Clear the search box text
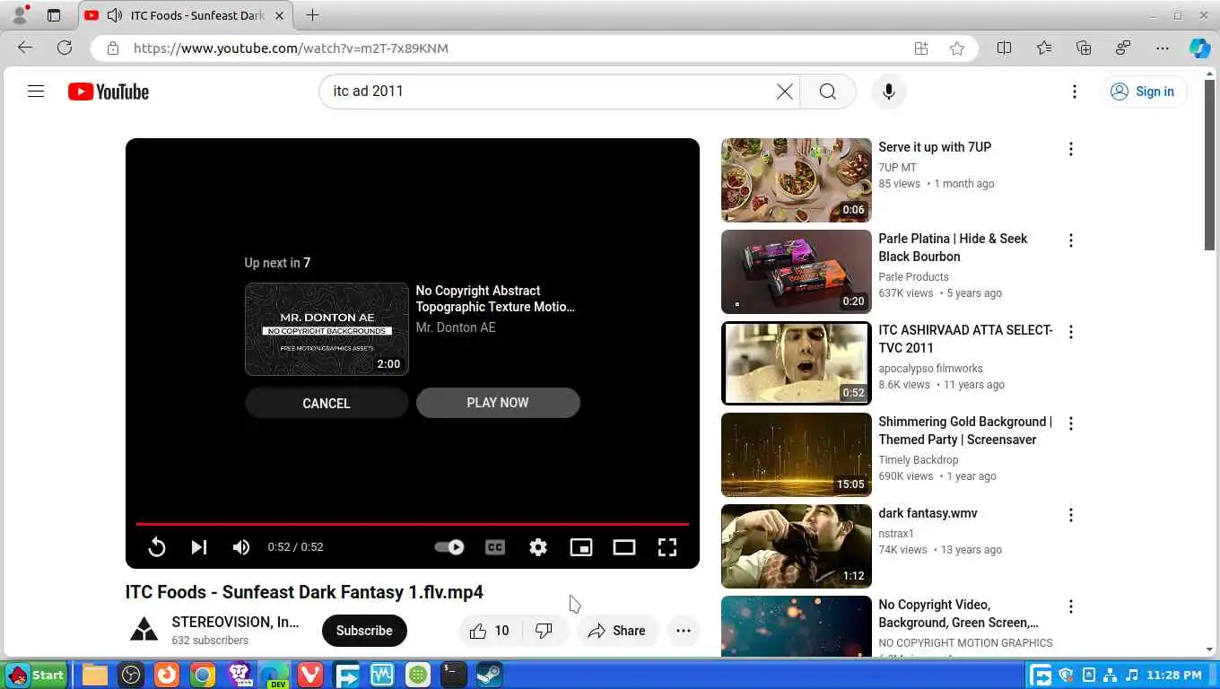Screen dimensions: 1220x689 click(x=784, y=92)
